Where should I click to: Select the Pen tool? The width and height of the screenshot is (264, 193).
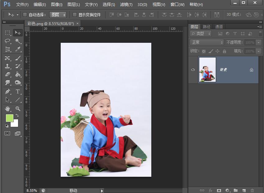click(x=7, y=92)
